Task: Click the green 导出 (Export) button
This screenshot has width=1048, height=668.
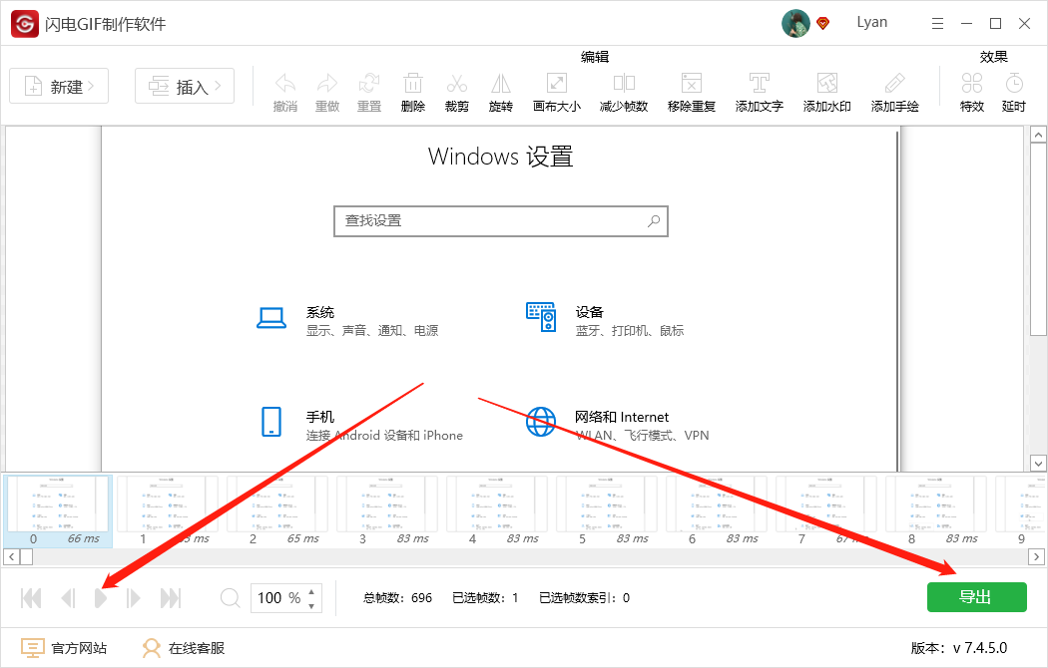Action: pyautogui.click(x=976, y=597)
